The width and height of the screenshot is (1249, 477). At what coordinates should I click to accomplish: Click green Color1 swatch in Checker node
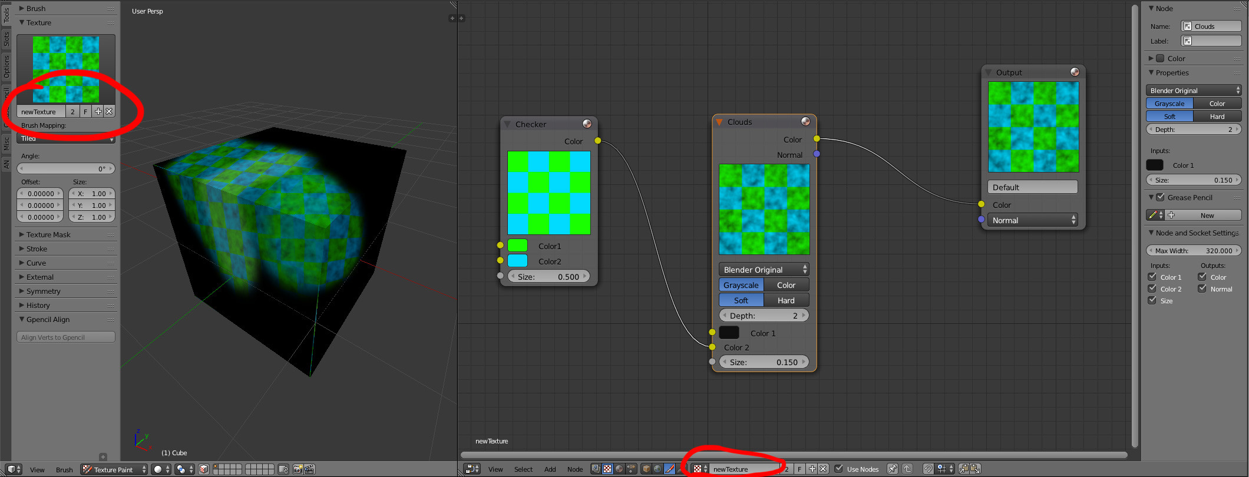tap(517, 246)
